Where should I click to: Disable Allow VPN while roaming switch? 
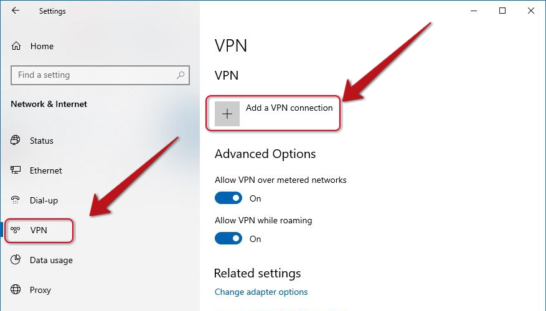(228, 238)
